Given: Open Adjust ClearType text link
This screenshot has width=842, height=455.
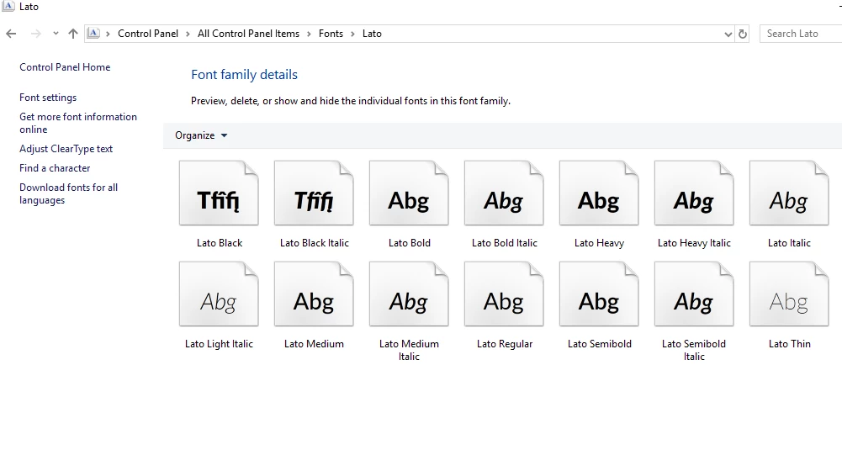Looking at the screenshot, I should 66,149.
